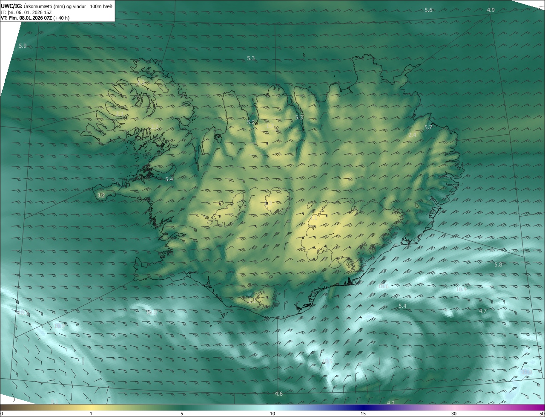Click the 4.2 value label above the colour scale
Screen dimensions: 545x417
(x=391, y=403)
